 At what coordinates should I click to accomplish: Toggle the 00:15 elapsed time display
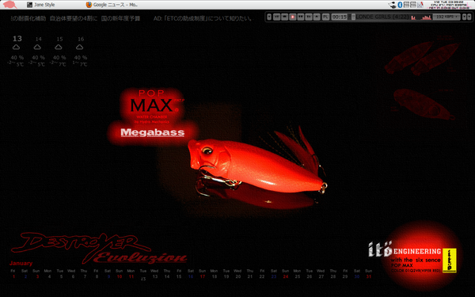click(340, 17)
